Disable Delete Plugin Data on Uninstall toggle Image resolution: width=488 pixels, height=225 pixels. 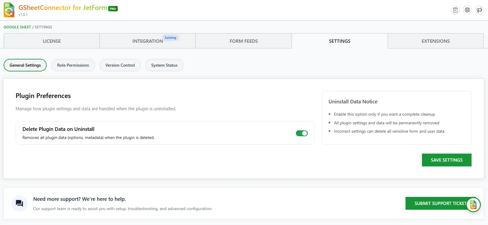click(x=302, y=133)
